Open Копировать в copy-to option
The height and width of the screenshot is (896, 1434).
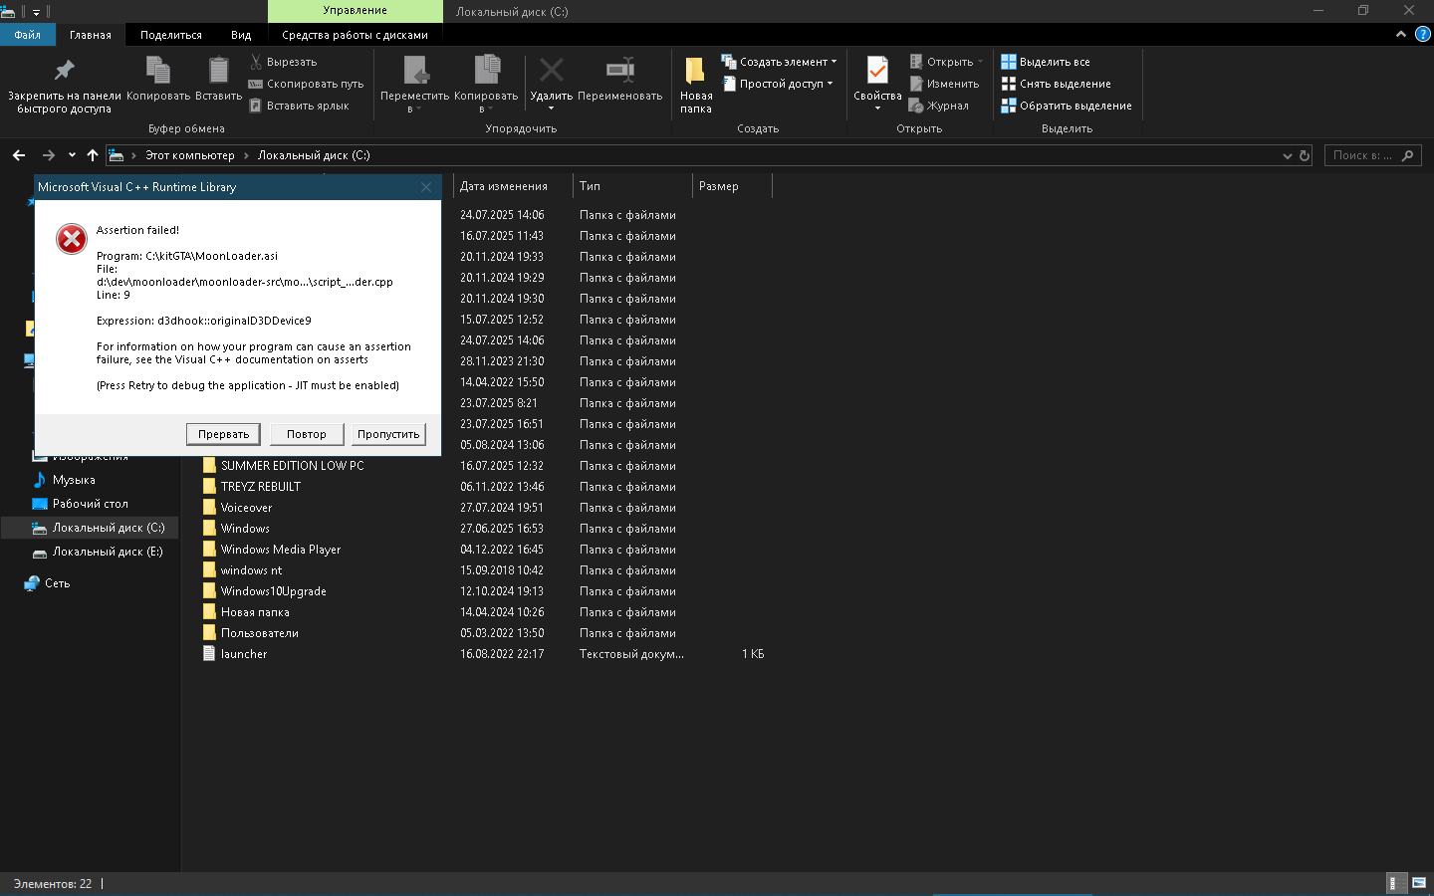[x=486, y=85]
